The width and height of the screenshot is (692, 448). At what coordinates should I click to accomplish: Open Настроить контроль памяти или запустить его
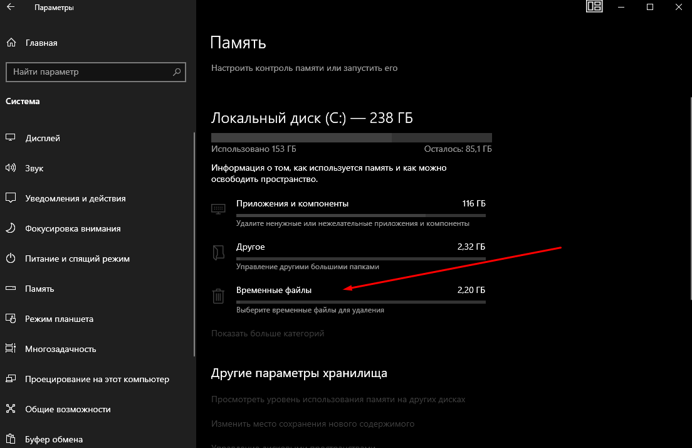(304, 68)
